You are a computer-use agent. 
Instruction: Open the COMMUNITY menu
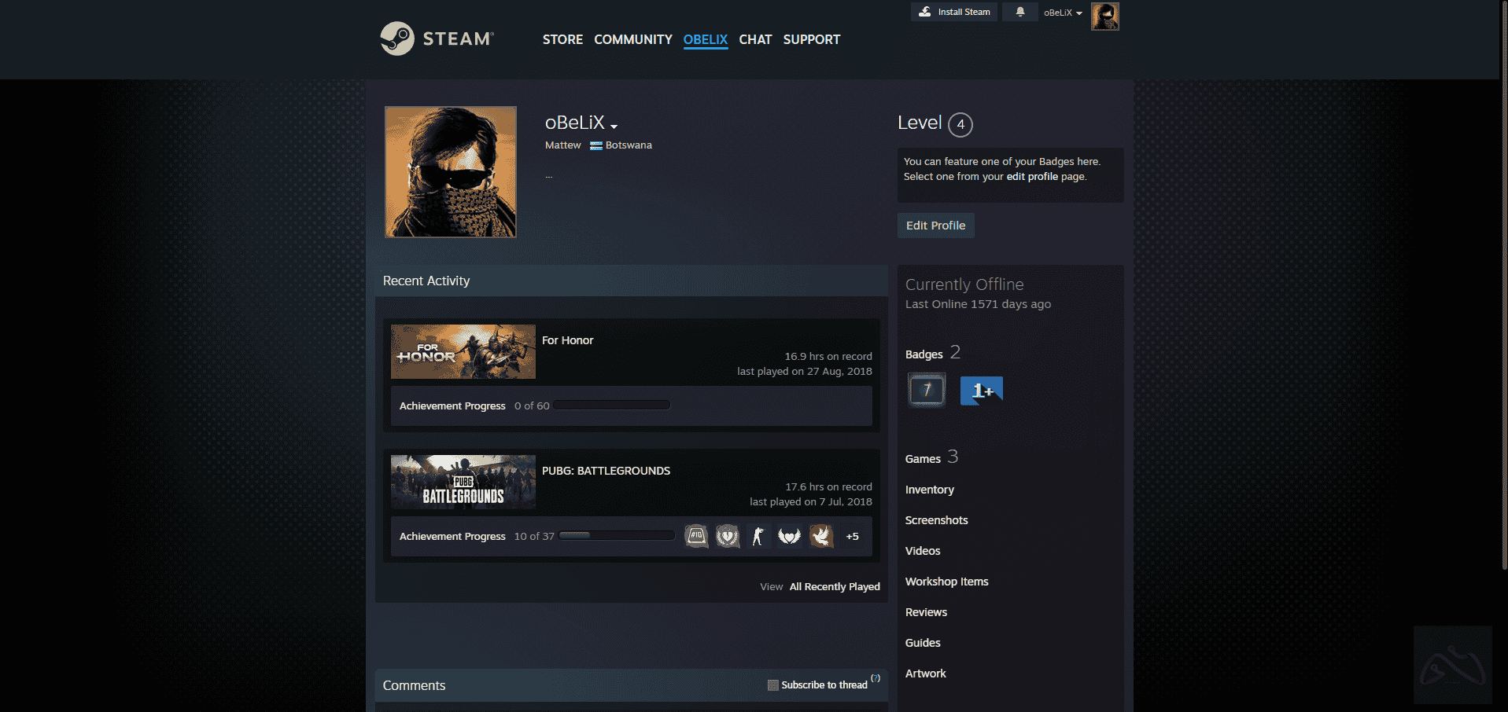[x=633, y=39]
